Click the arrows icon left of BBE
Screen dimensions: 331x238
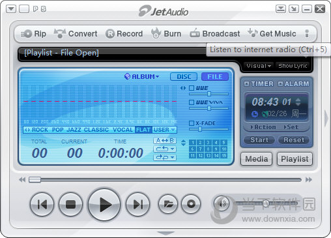point(183,88)
